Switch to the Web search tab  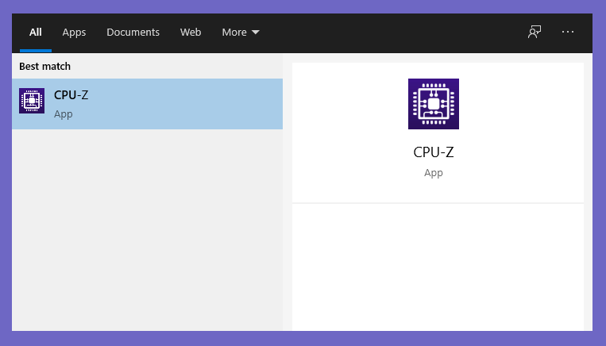pyautogui.click(x=191, y=33)
